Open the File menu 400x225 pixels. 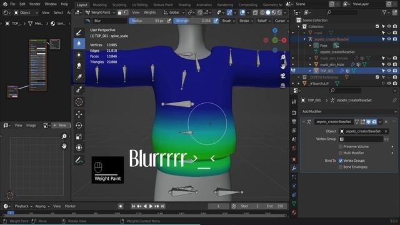[12, 4]
